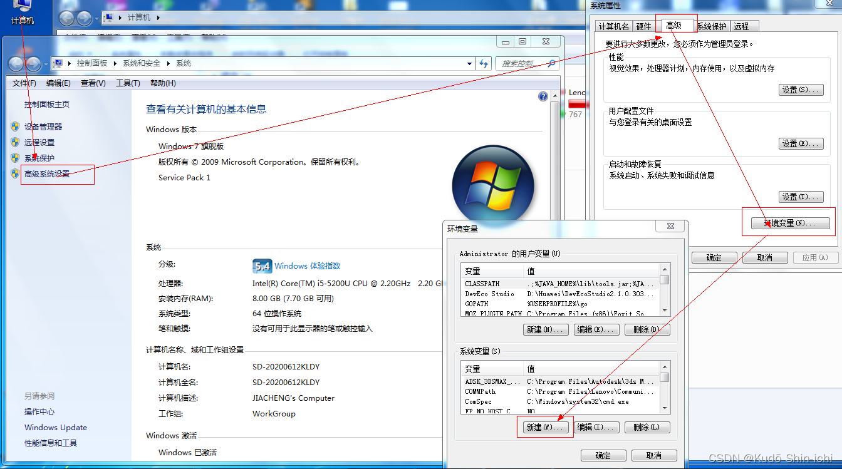The height and width of the screenshot is (469, 842).
Task: Click the shield icon next to 远程设置
Action: point(15,142)
